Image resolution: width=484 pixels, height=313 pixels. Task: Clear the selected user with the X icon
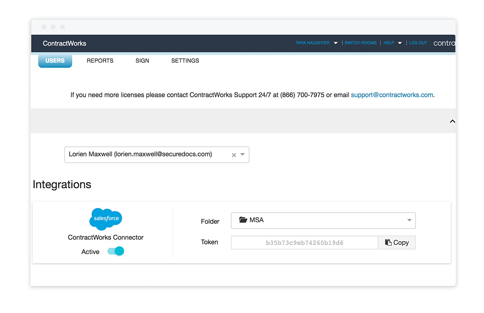pos(234,155)
